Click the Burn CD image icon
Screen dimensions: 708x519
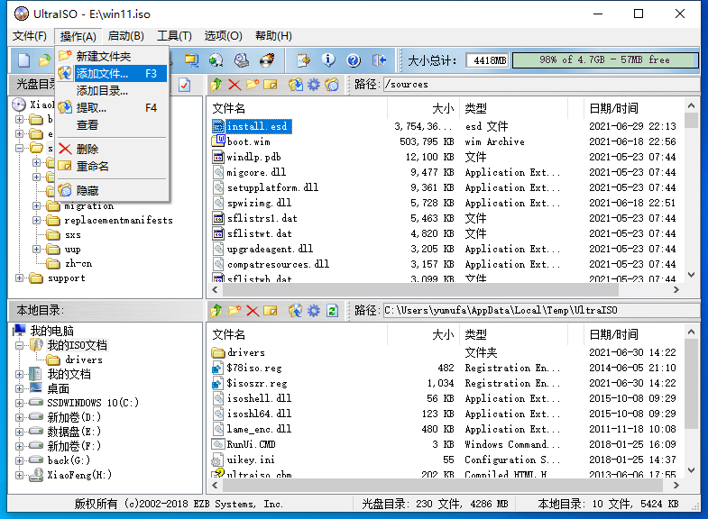267,60
